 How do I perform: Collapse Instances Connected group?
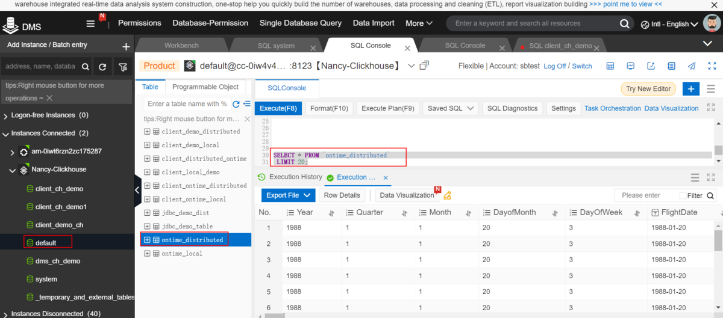(x=5, y=133)
